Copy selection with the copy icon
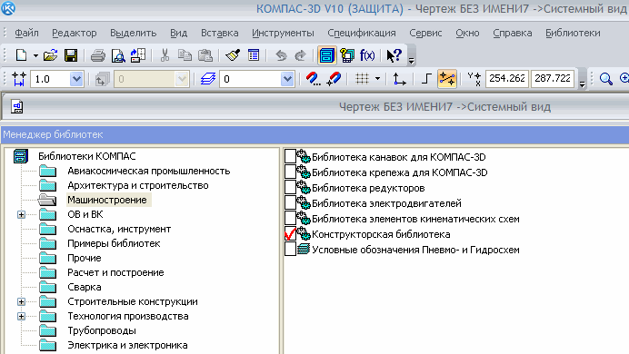This screenshot has width=629, height=354. (x=185, y=55)
